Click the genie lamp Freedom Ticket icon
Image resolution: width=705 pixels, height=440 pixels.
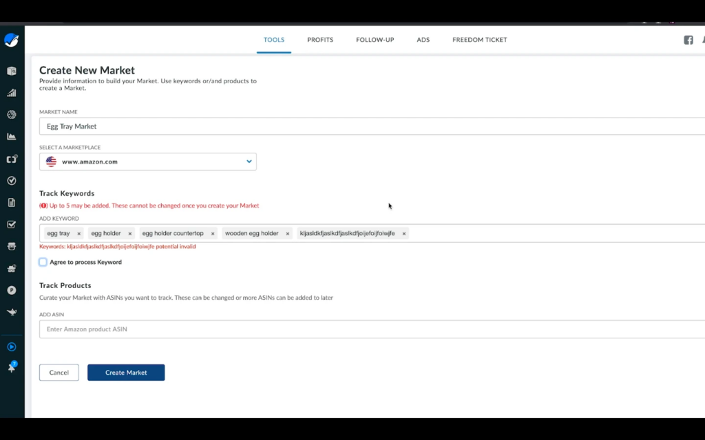pyautogui.click(x=12, y=311)
